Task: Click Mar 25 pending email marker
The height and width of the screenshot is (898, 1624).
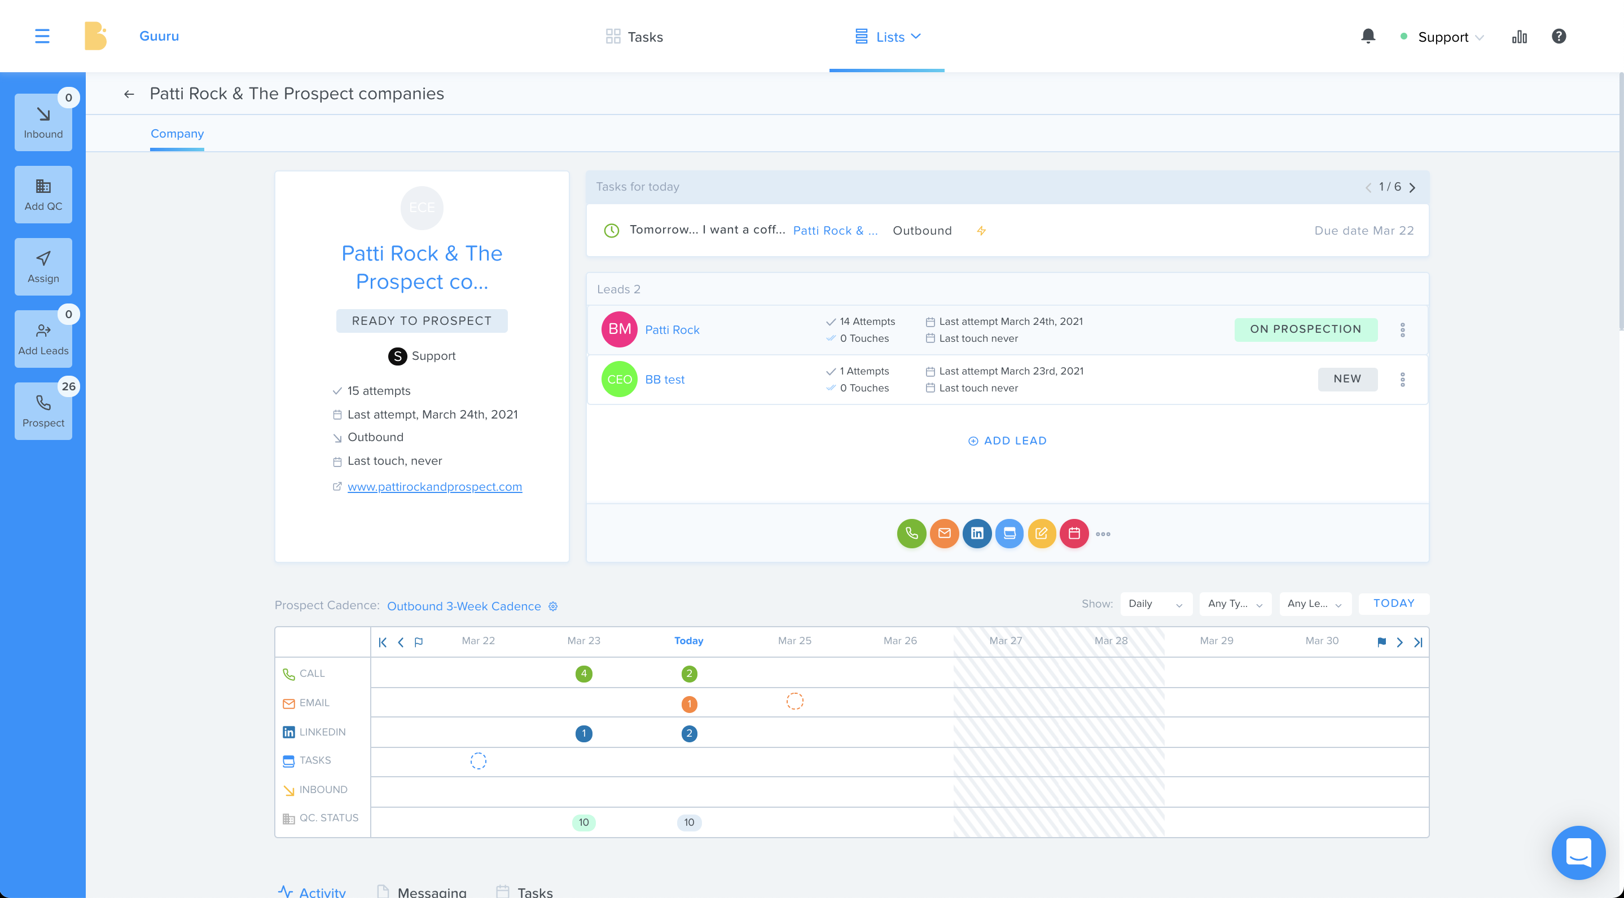Action: [795, 701]
